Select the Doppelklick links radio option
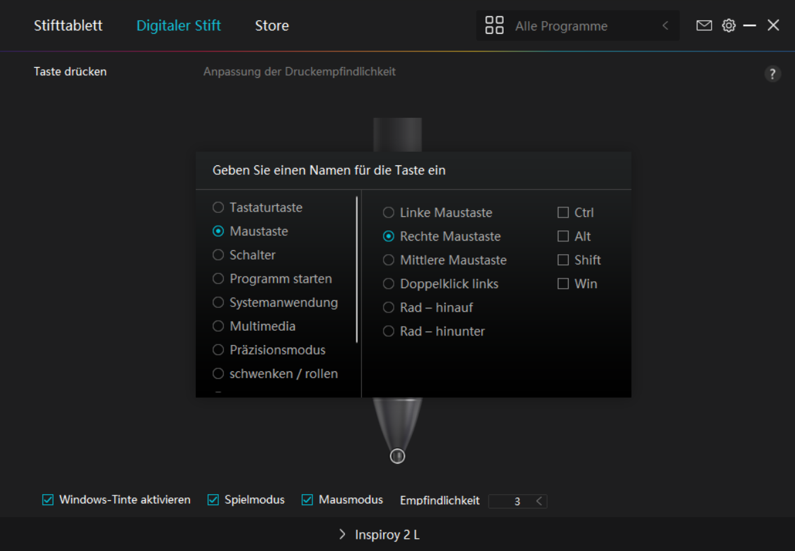Screen dimensions: 795x551 [388, 284]
